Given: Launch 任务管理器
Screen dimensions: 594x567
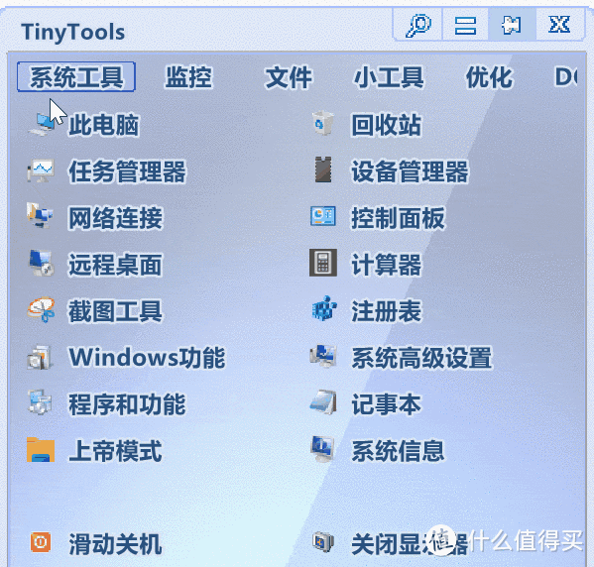Looking at the screenshot, I should [x=127, y=171].
